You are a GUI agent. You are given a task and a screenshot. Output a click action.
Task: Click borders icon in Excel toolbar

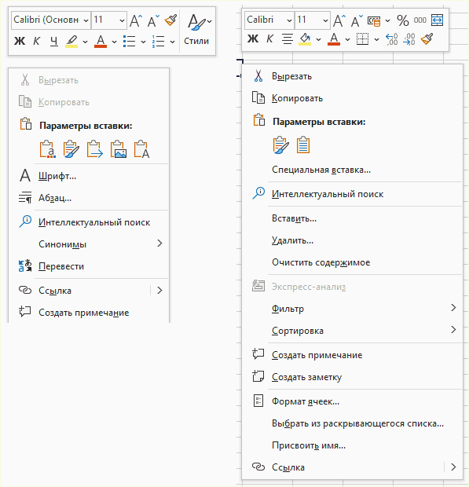[x=362, y=39]
